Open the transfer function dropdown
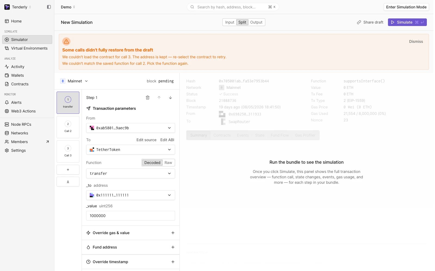The height and width of the screenshot is (271, 435). coord(130,173)
